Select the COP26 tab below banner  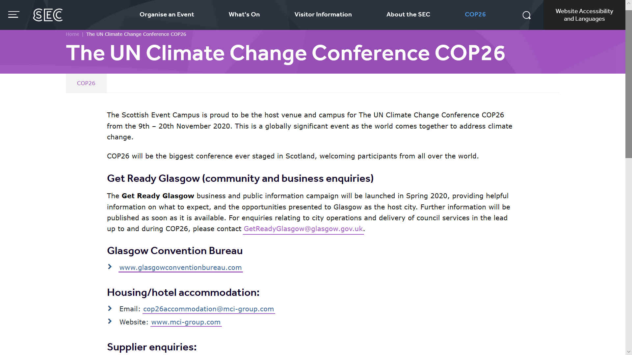click(86, 83)
